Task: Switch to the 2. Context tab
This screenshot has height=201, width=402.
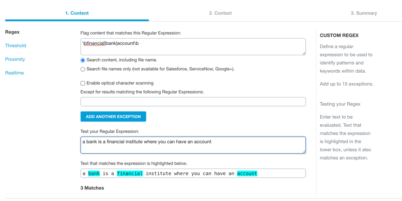Action: (x=220, y=13)
